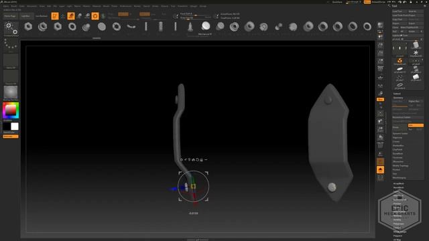Click the QuickSave button
This screenshot has width=429, height=241.
pyautogui.click(x=337, y=2)
